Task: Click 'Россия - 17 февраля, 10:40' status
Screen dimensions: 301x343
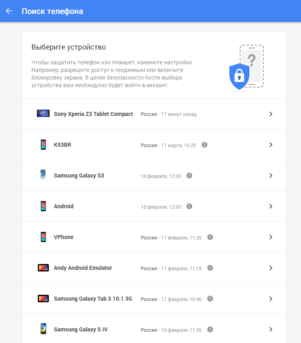Action: tap(171, 299)
